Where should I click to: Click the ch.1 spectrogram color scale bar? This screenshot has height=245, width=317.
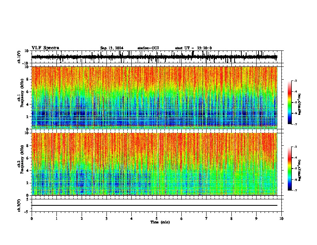pos(289,102)
